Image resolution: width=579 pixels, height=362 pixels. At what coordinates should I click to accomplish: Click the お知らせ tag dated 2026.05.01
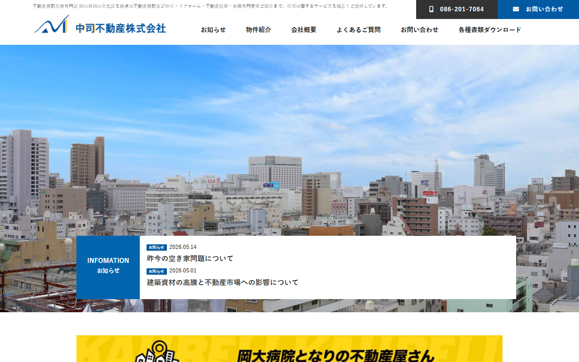[157, 271]
